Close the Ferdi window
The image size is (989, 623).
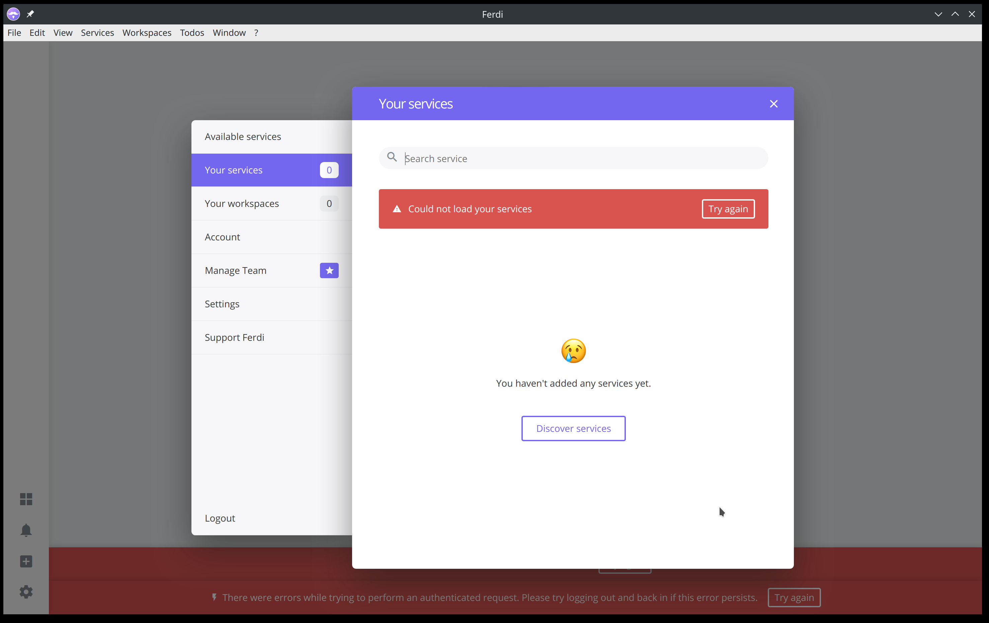(972, 14)
